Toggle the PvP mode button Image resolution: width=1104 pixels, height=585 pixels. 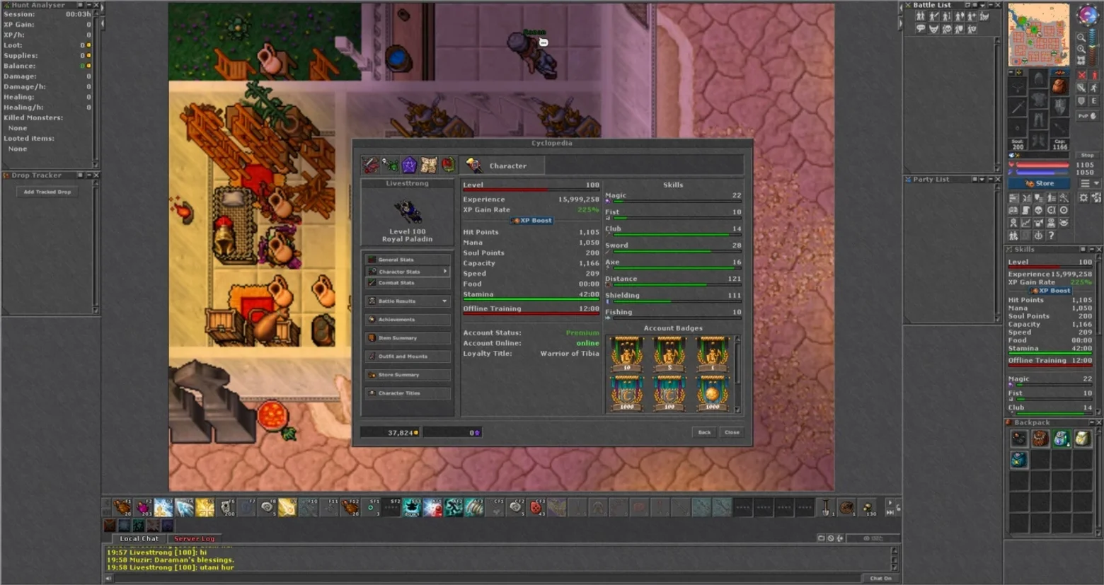[x=1087, y=115]
